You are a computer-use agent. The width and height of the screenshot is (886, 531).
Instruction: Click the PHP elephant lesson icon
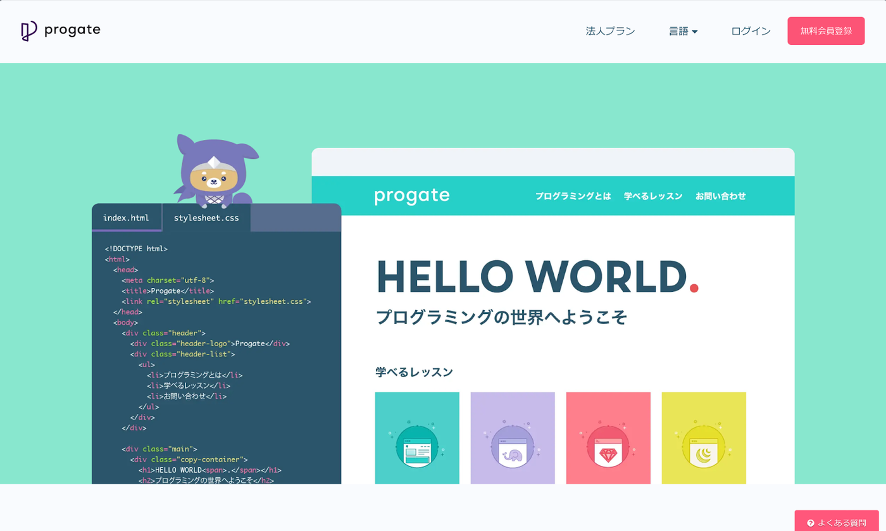point(513,445)
